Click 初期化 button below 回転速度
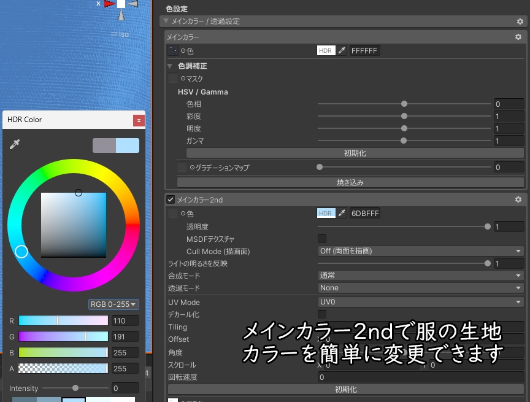Viewport: 530px width, 402px height. click(x=345, y=390)
